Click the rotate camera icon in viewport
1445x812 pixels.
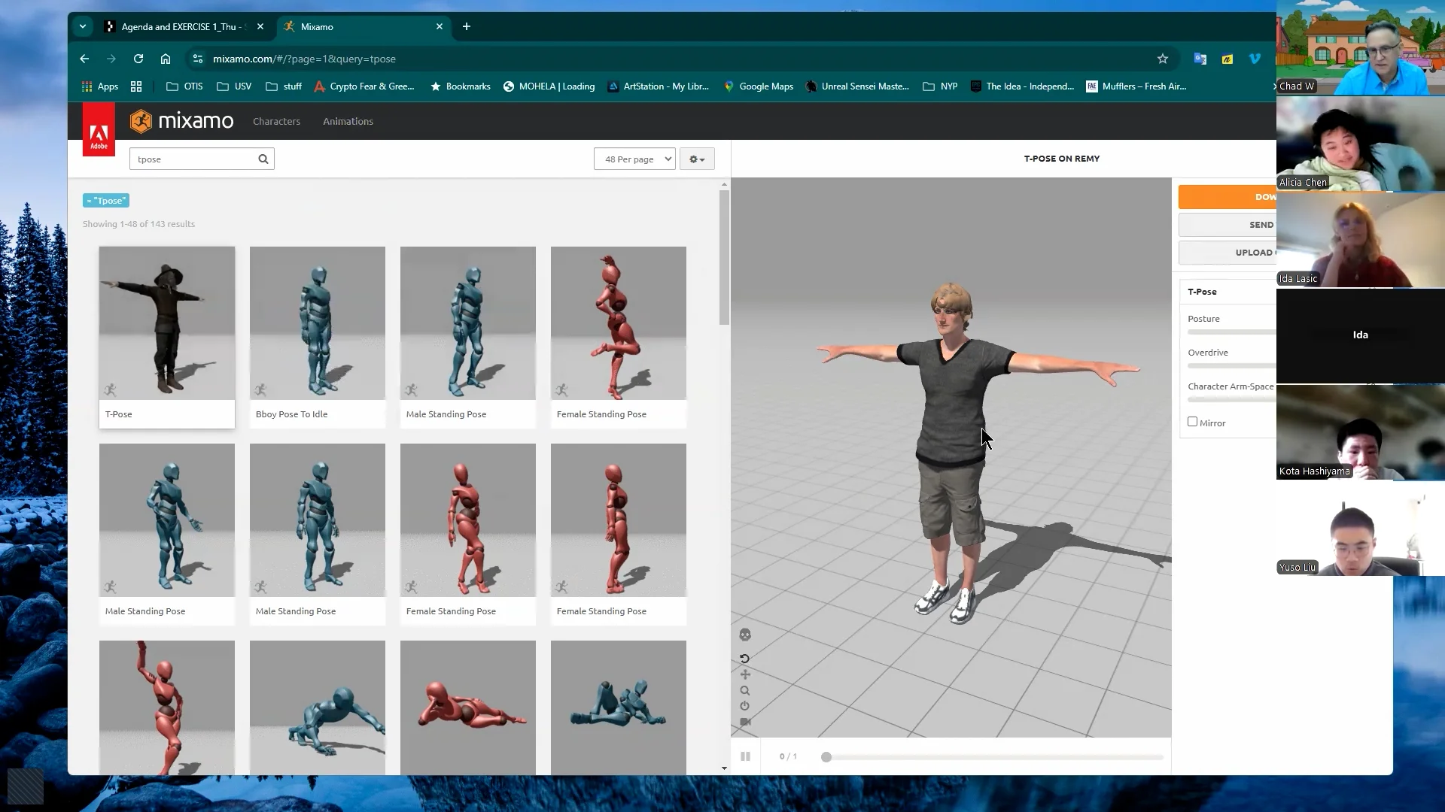point(745,659)
